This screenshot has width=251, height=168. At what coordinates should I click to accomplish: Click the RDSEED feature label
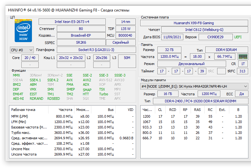54,99
